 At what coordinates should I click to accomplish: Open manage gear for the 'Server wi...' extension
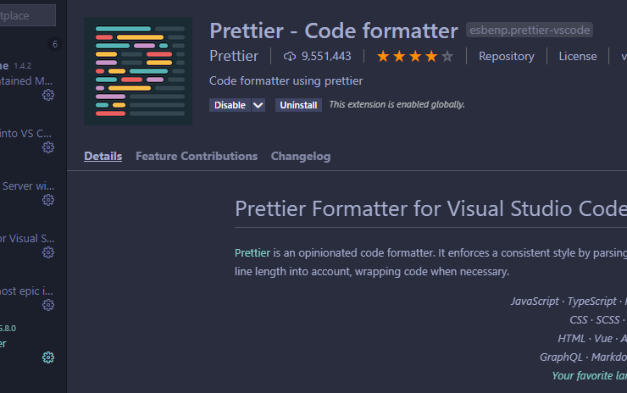click(x=48, y=200)
